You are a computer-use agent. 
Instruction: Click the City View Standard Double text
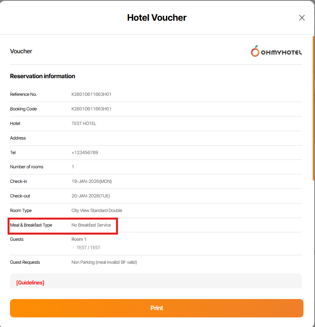pyautogui.click(x=97, y=210)
